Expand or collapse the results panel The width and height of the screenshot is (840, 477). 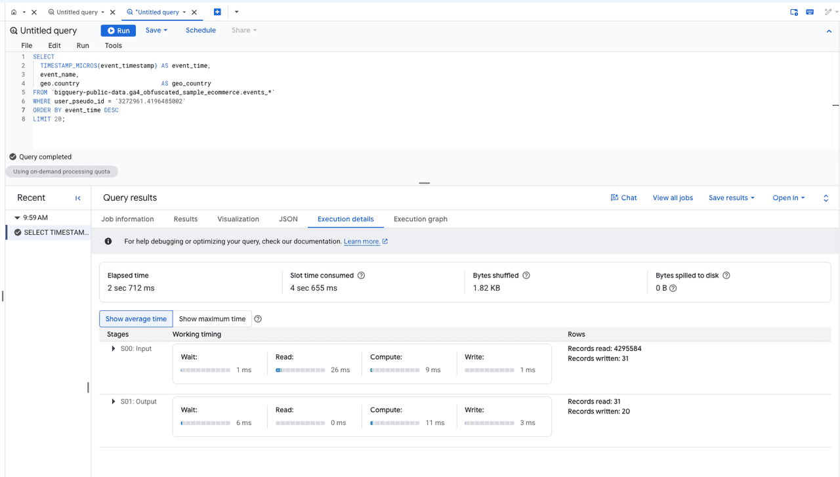(826, 198)
